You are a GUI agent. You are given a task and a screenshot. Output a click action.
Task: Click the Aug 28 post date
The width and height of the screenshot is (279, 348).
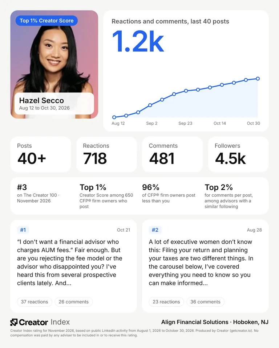click(254, 230)
